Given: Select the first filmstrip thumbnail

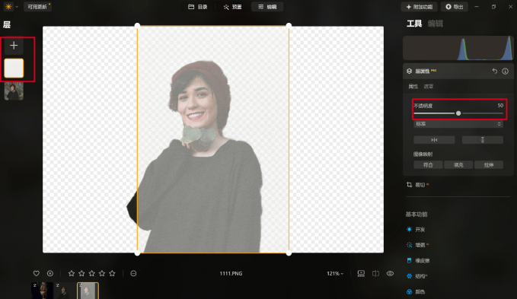Looking at the screenshot, I should pos(42,291).
